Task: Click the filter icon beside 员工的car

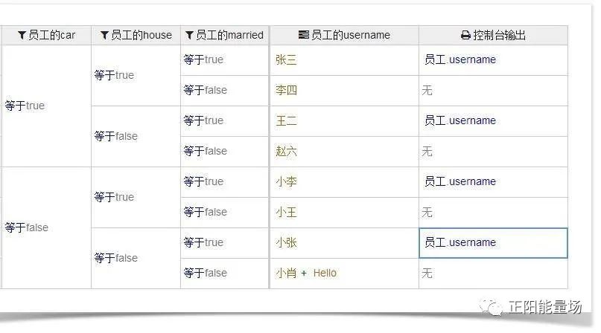Action: [x=22, y=35]
